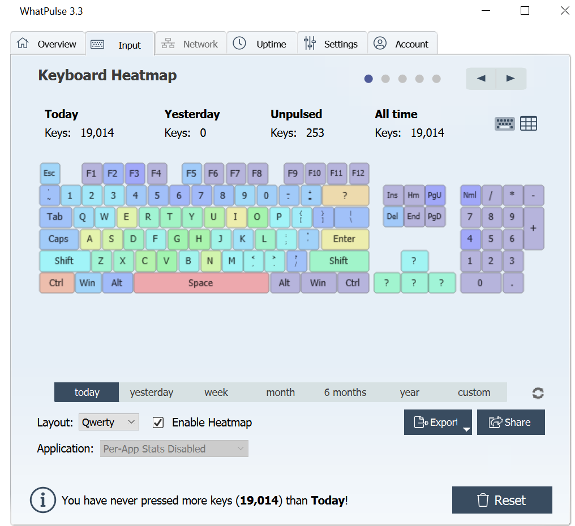Viewport: 575px width, 526px height.
Task: Click the info icon beside the record message
Action: click(x=43, y=499)
